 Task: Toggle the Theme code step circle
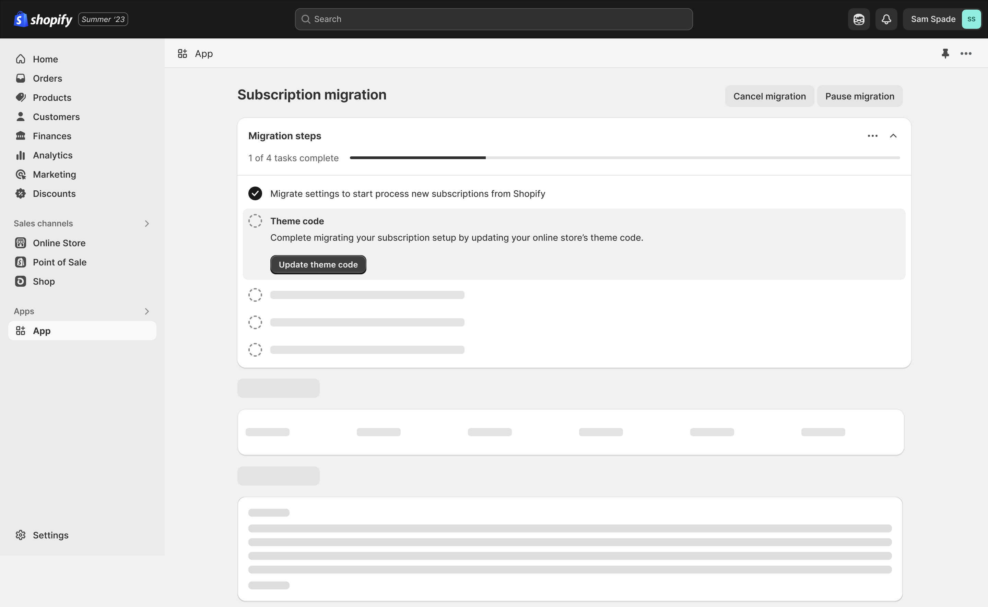coord(255,221)
